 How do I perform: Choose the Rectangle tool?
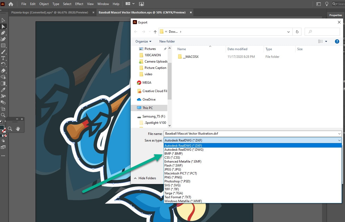click(3, 45)
